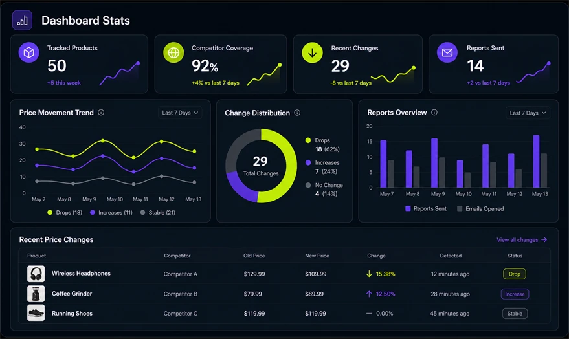Click the Stable status badge

(x=515, y=314)
